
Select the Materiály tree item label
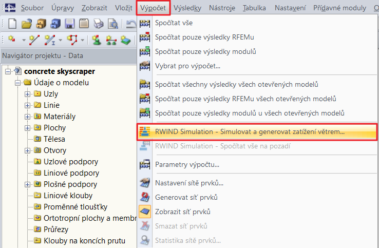[x=60, y=117]
